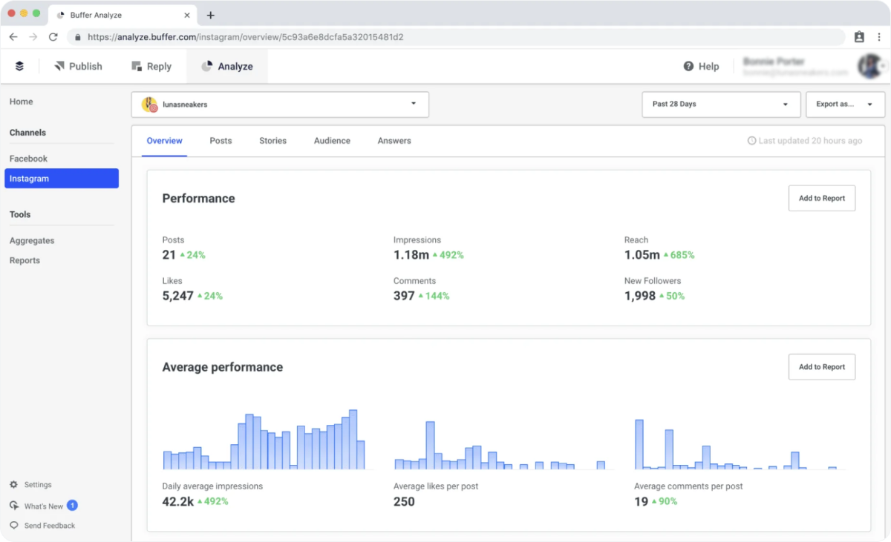
Task: Click the 42.2k daily average impressions value
Action: [178, 501]
